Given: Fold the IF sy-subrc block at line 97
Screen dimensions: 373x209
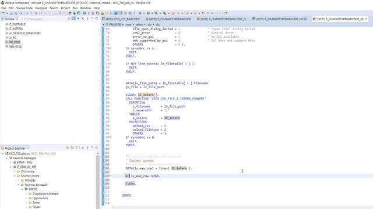Looking at the screenshot, I should click(110, 137).
